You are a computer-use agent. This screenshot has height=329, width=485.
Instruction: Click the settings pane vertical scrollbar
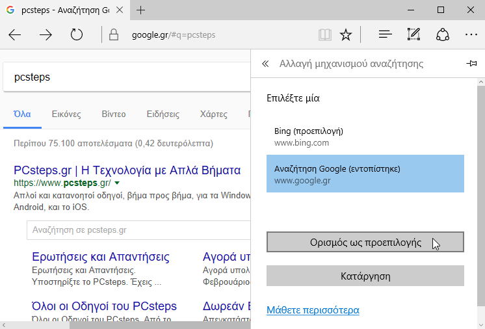[481, 195]
